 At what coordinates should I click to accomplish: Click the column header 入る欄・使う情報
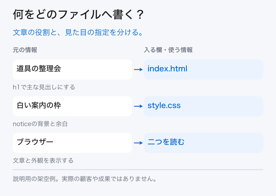pos(168,50)
